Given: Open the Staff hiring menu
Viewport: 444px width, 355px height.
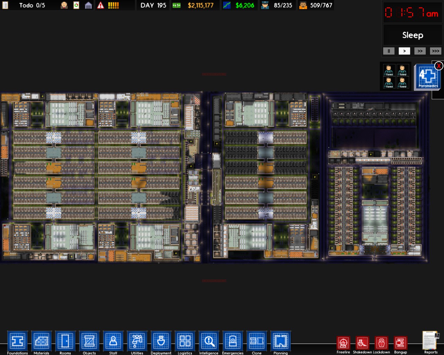Looking at the screenshot, I should click(x=113, y=343).
